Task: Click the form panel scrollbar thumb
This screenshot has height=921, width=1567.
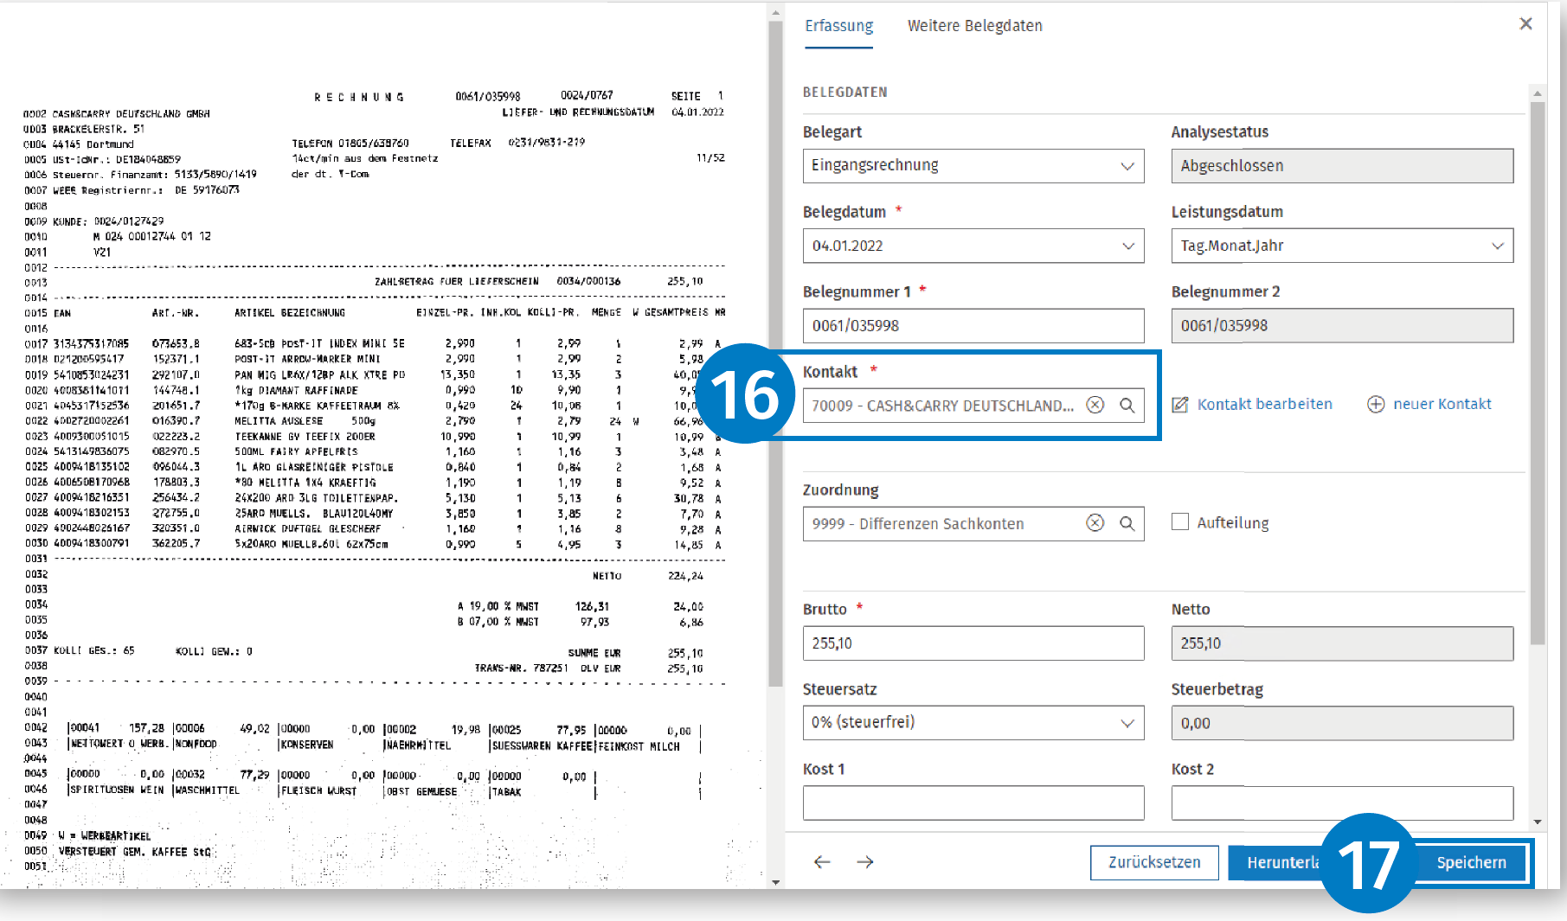Action: click(1538, 373)
